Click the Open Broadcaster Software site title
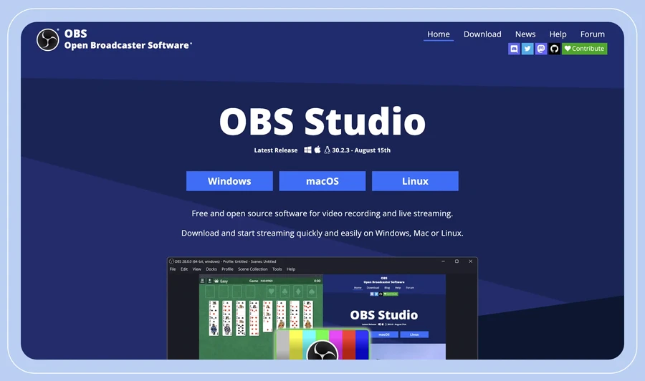 128,45
